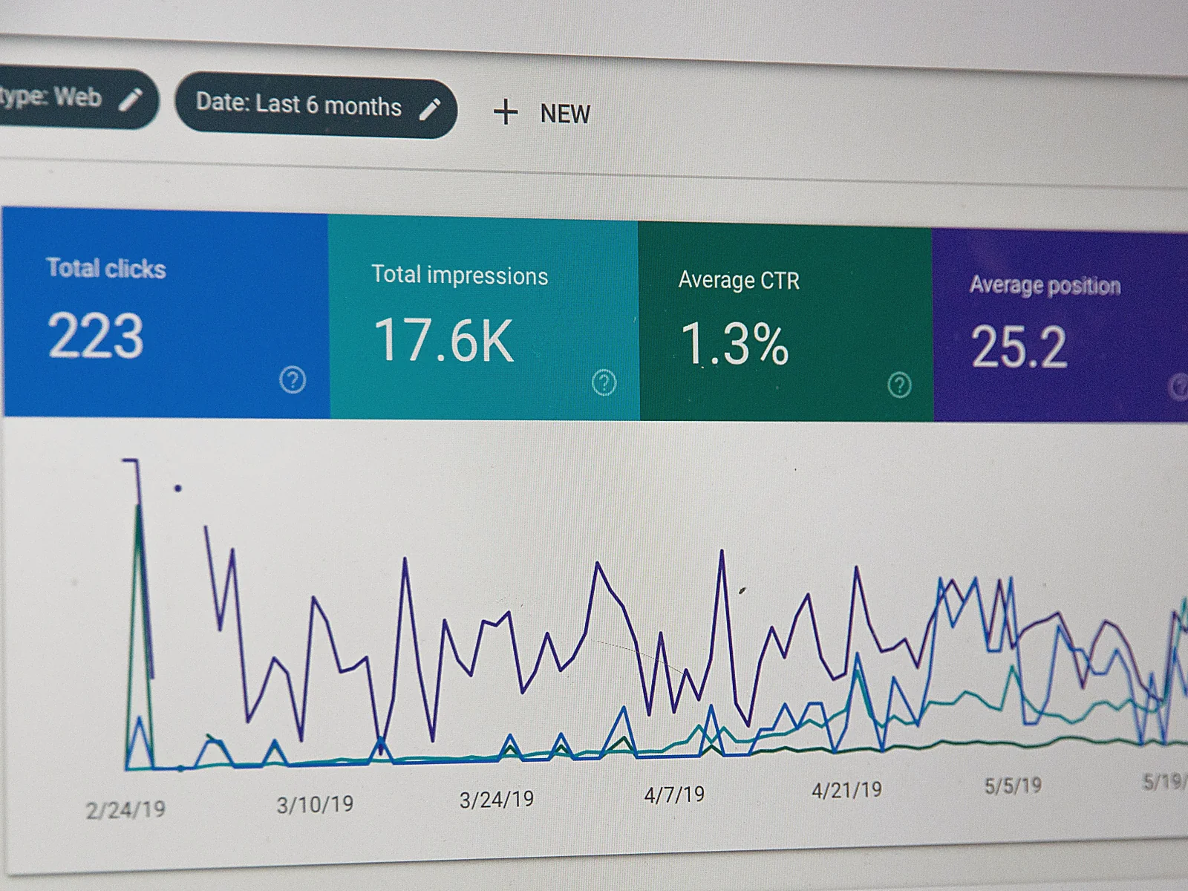This screenshot has height=891, width=1188.
Task: Select the 1.3% average CTR value
Action: 734,344
